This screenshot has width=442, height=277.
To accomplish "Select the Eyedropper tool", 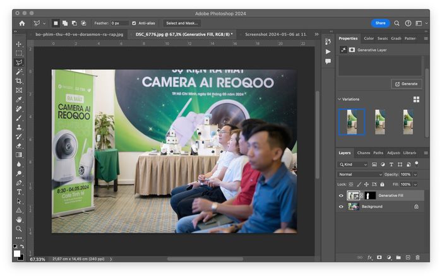I will [x=19, y=100].
